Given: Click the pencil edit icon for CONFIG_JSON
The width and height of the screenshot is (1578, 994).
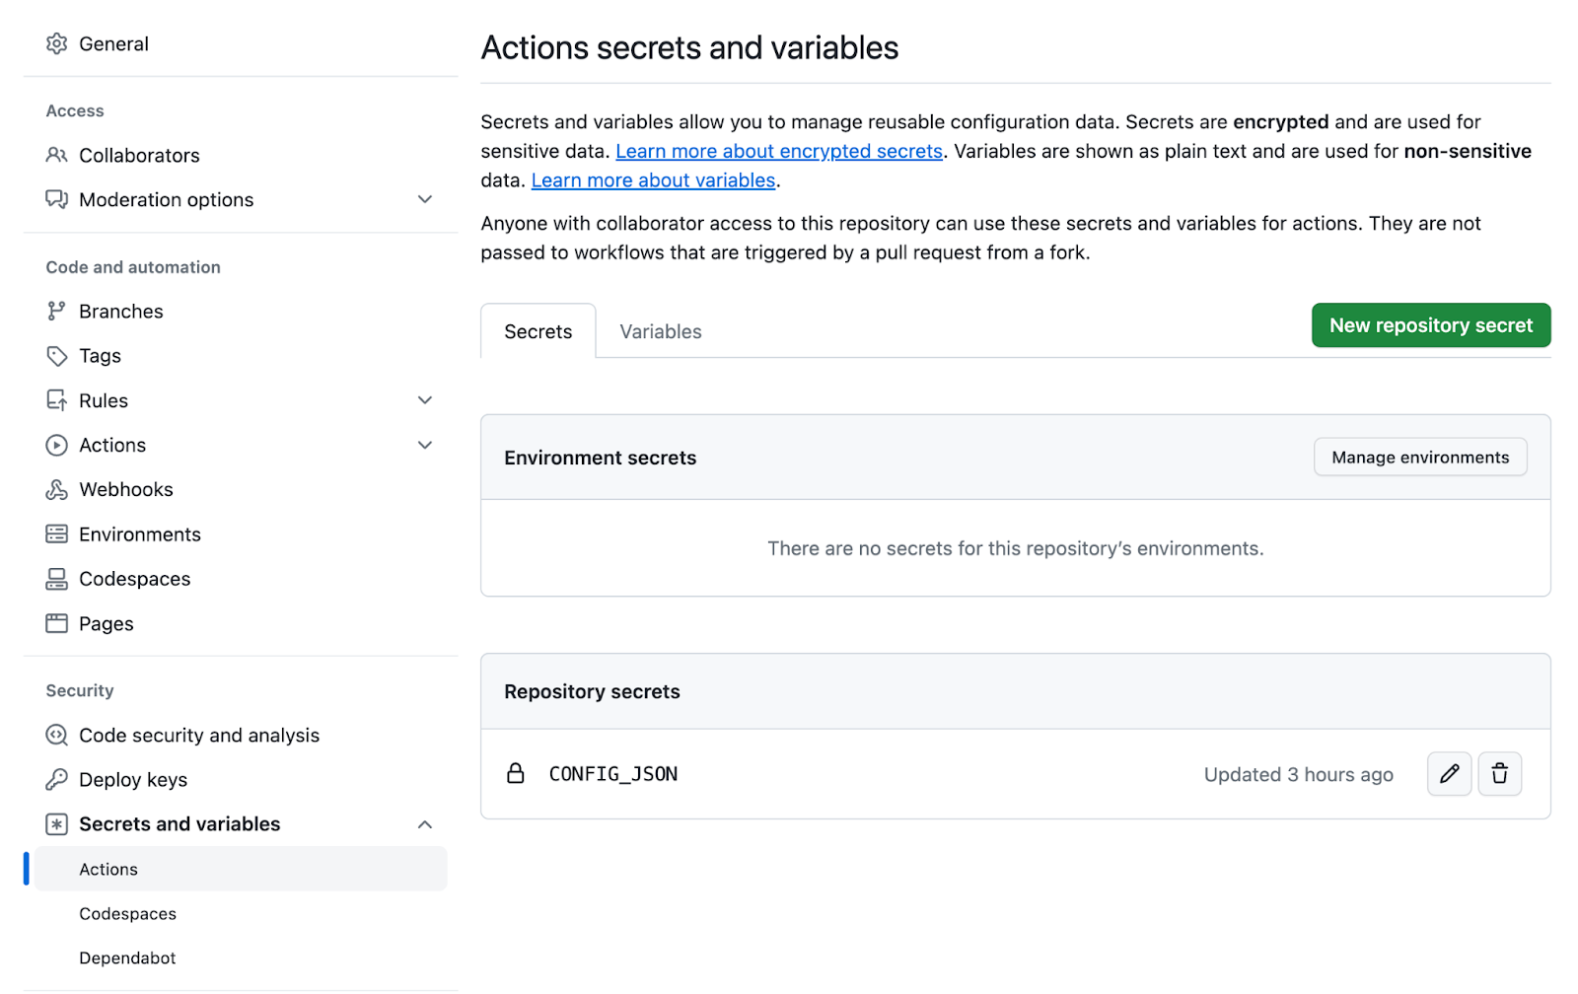Looking at the screenshot, I should tap(1449, 774).
